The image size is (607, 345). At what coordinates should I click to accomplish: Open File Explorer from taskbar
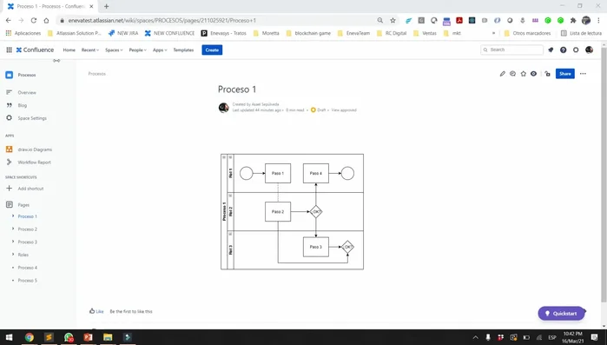[x=108, y=337]
